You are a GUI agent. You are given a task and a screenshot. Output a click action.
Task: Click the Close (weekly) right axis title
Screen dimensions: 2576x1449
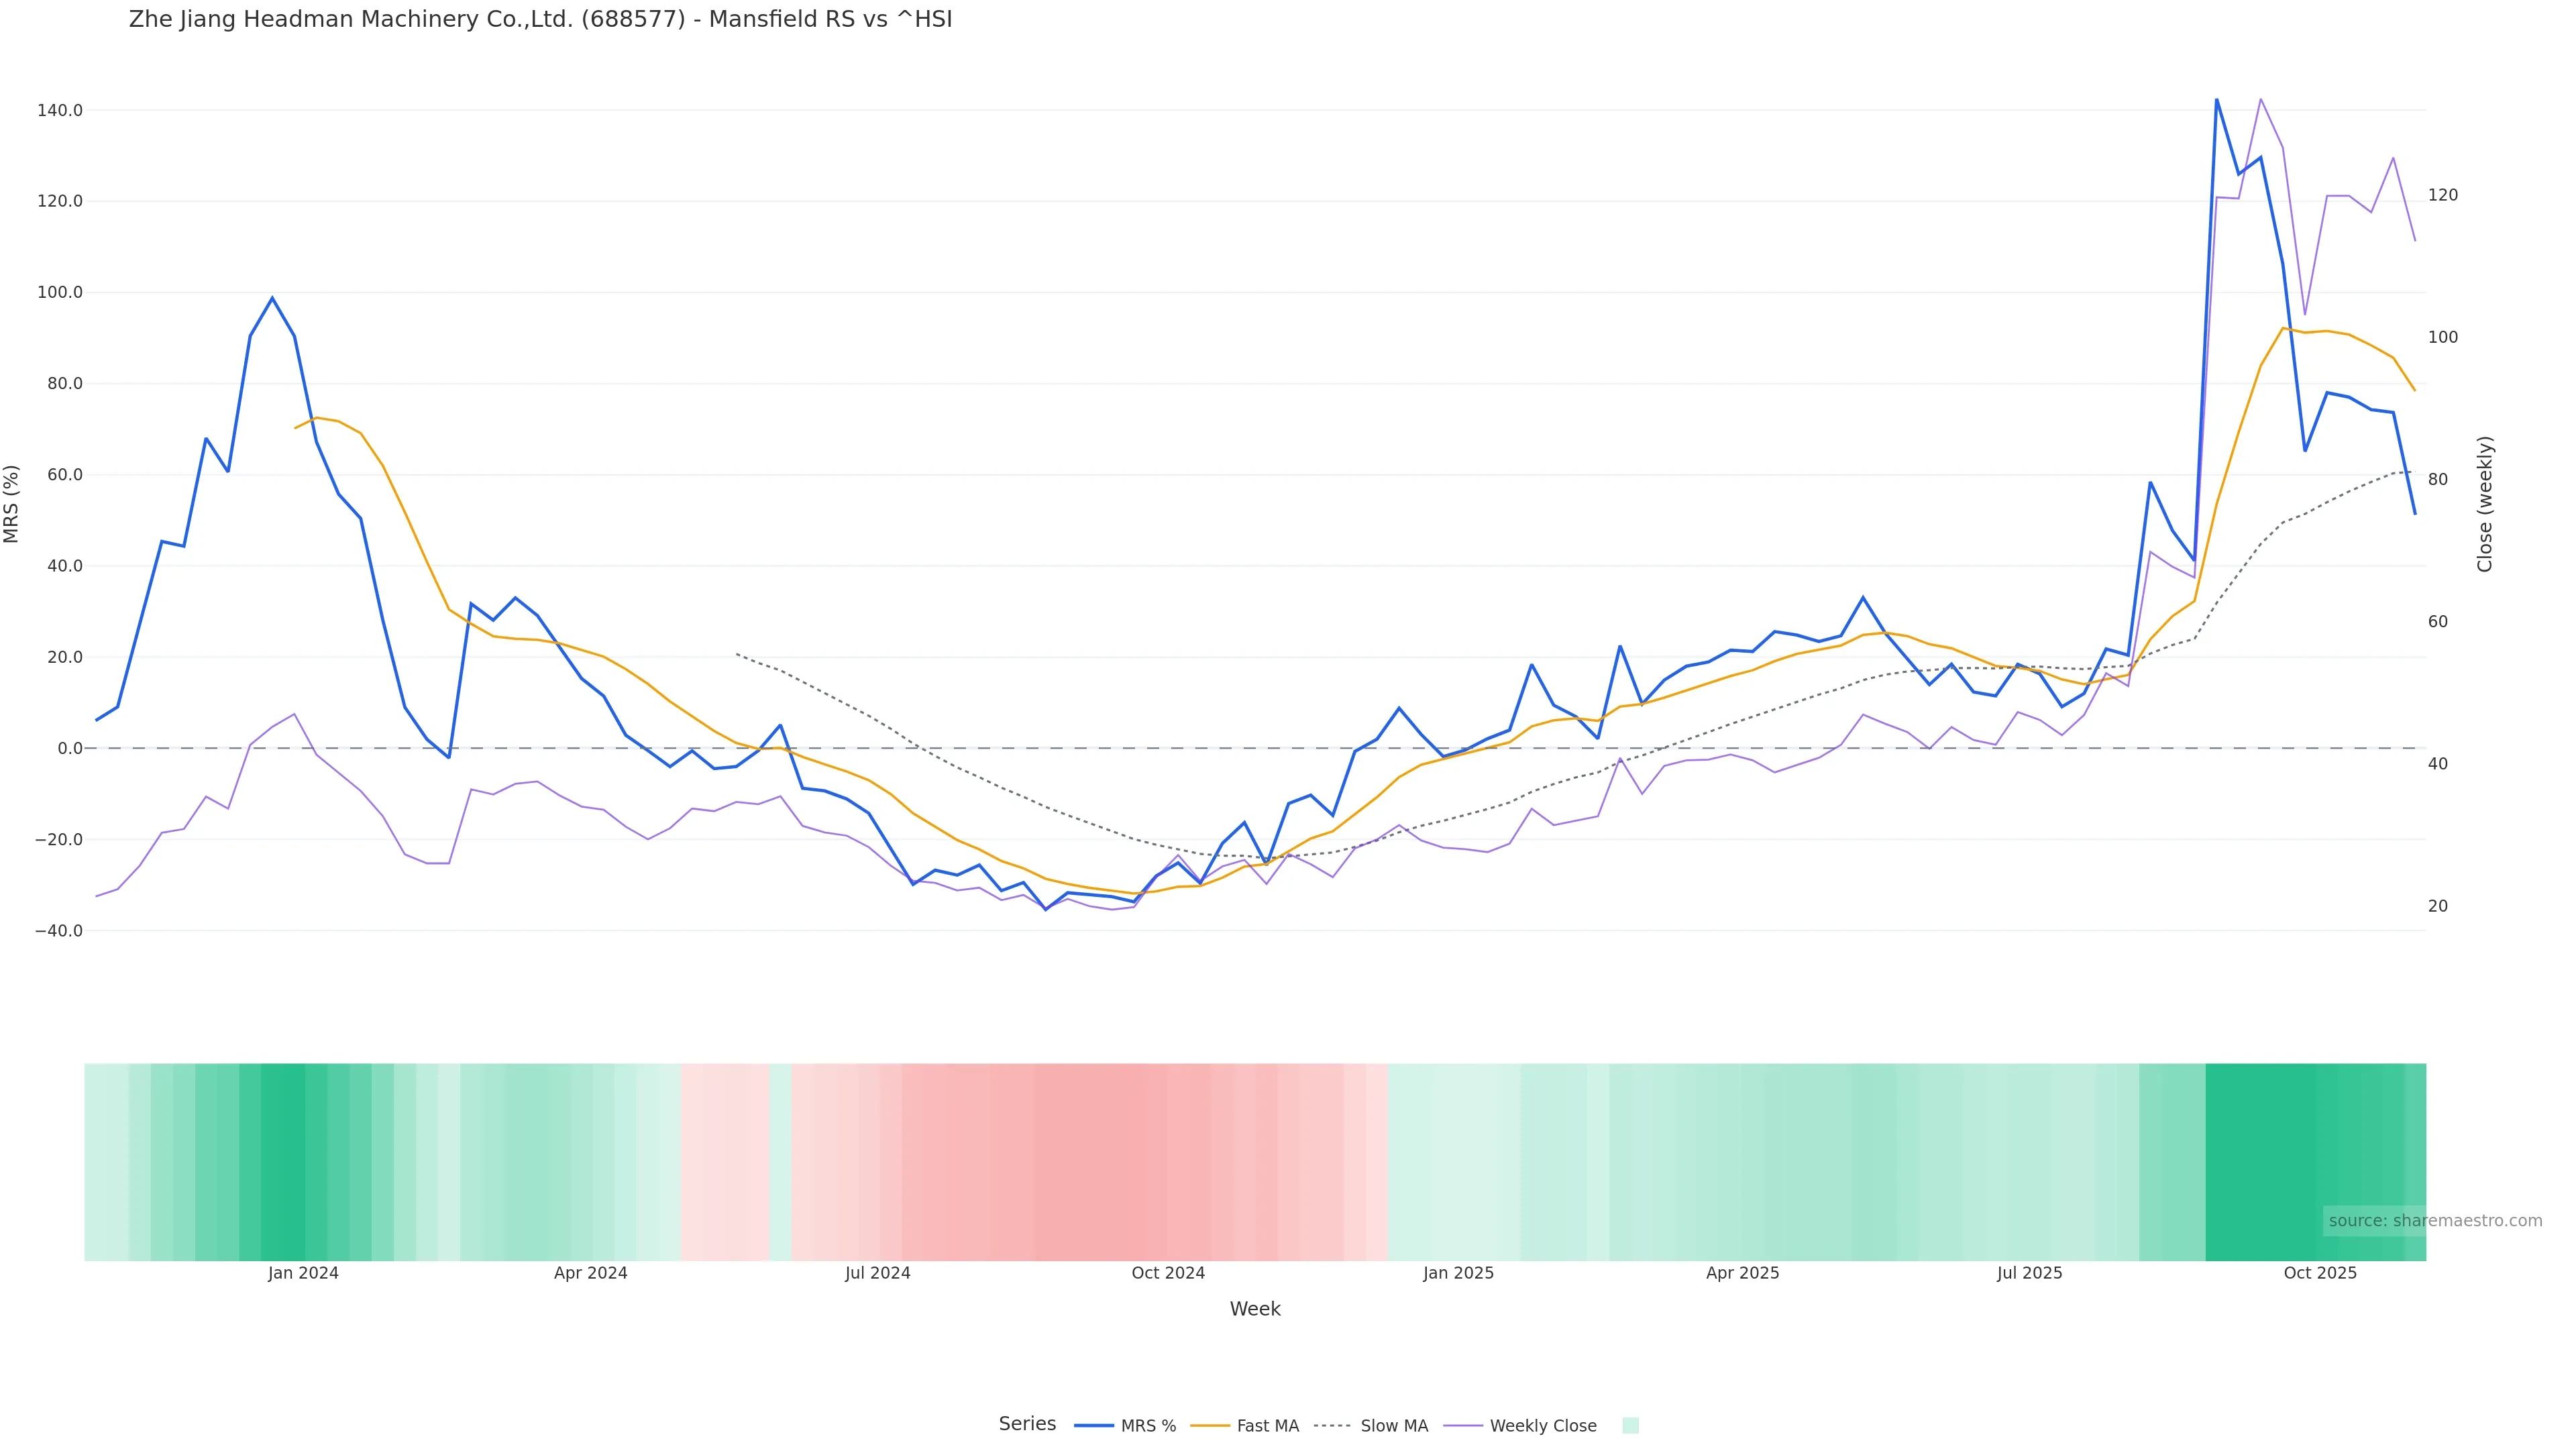(2484, 504)
